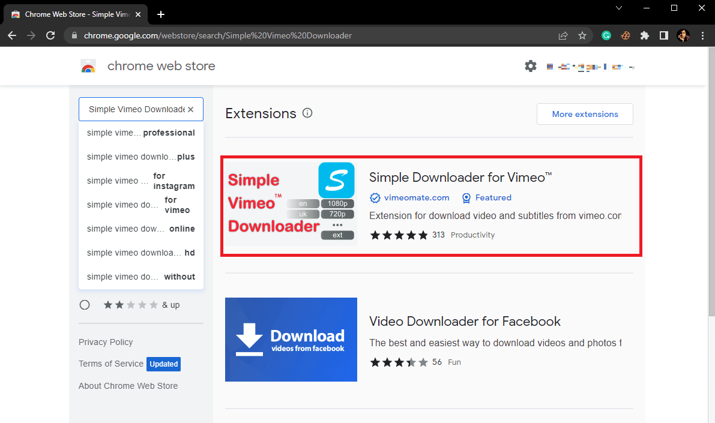Click the More extensions button

click(x=585, y=114)
